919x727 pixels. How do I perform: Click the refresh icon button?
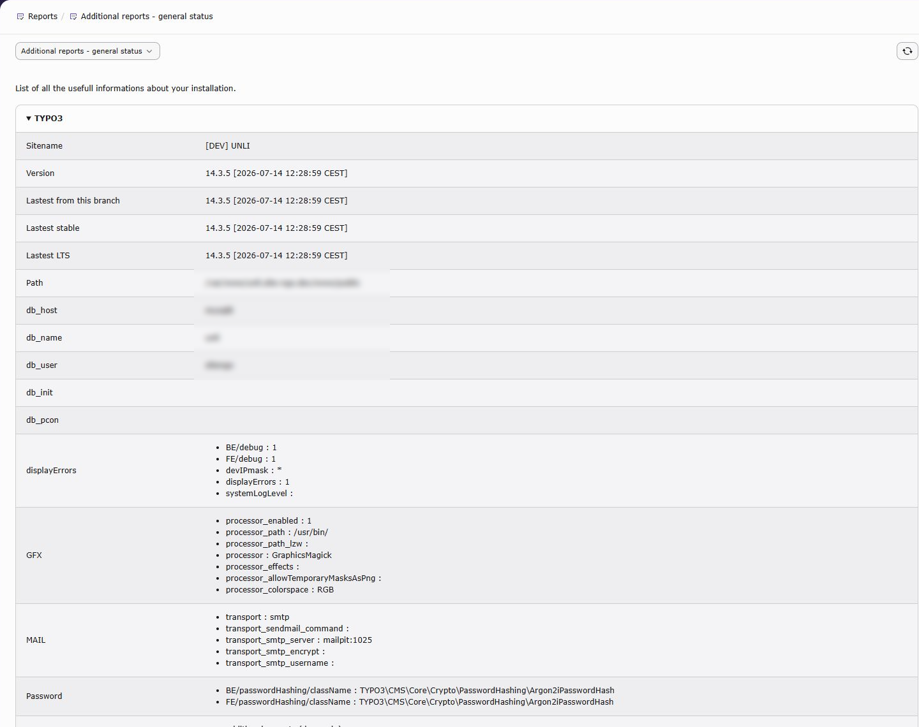click(907, 51)
